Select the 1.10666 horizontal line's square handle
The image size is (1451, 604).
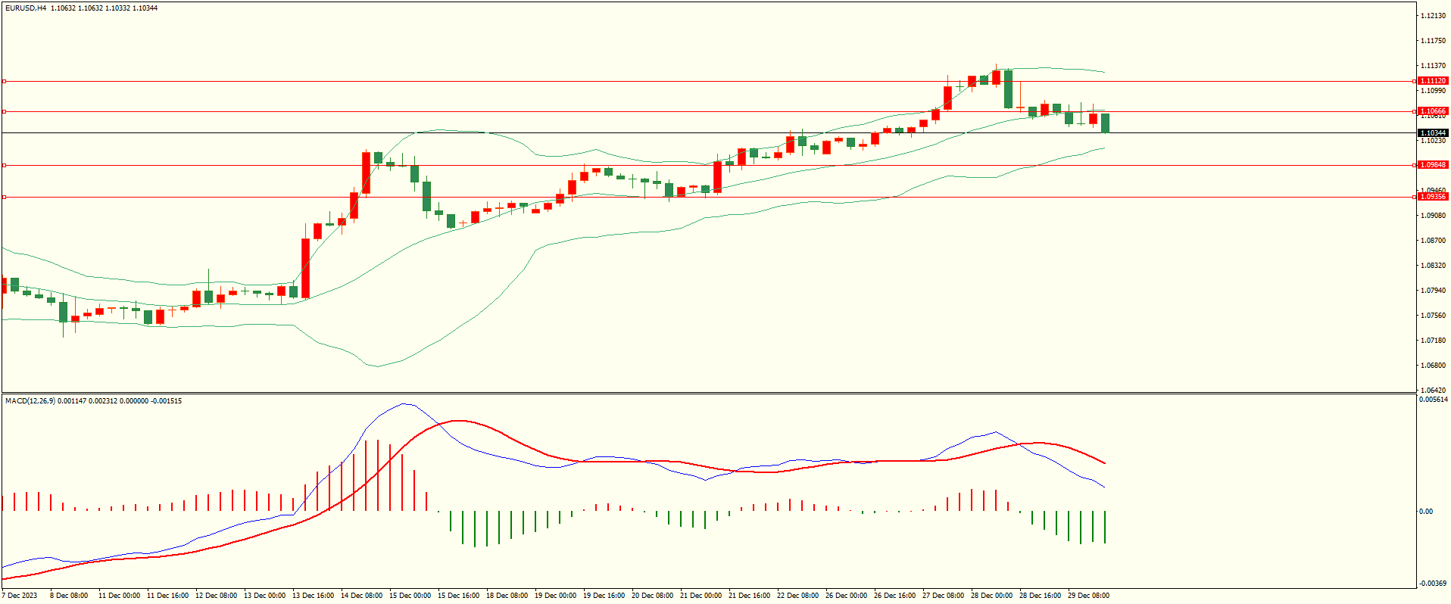[x=5, y=111]
